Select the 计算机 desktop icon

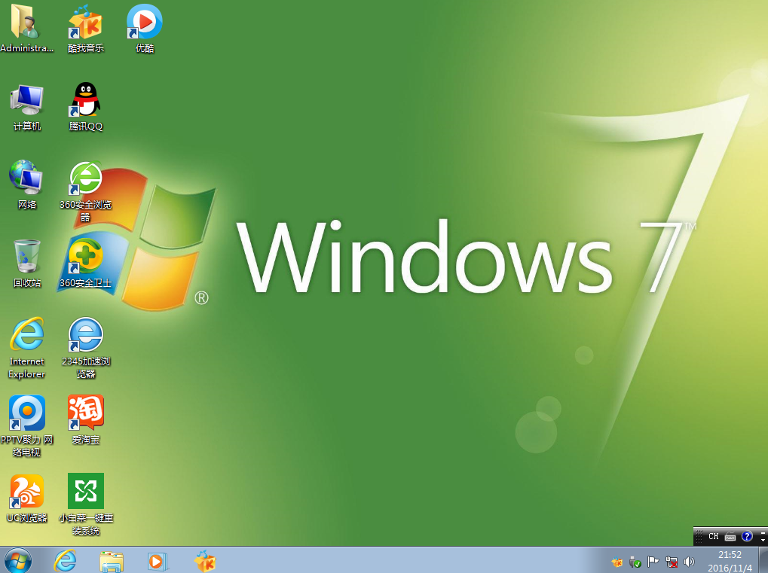pos(27,107)
